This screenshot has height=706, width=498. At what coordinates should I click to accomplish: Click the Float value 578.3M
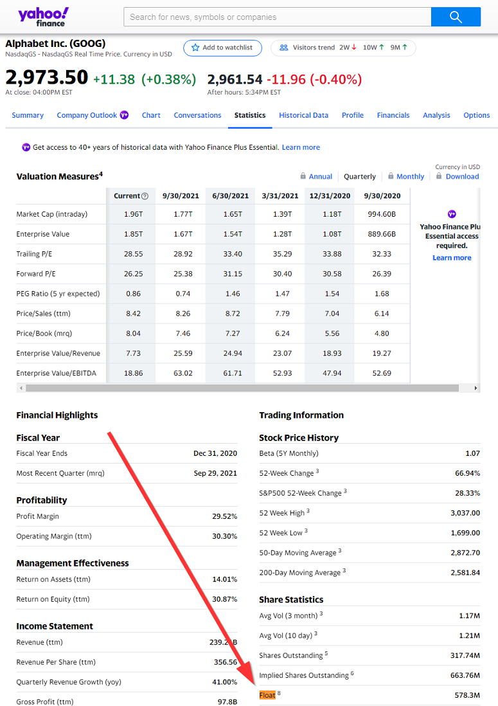[467, 695]
